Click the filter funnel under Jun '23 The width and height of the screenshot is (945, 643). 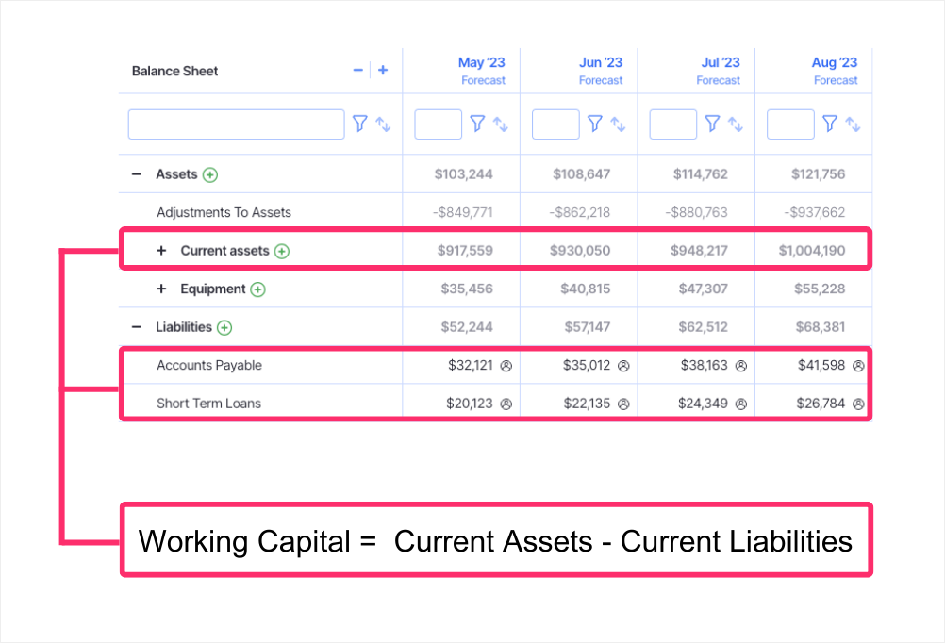tap(595, 124)
